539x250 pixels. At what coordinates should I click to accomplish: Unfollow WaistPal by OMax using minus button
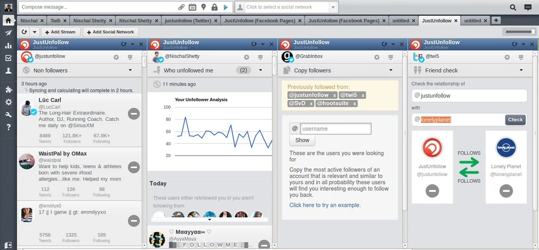134,167
